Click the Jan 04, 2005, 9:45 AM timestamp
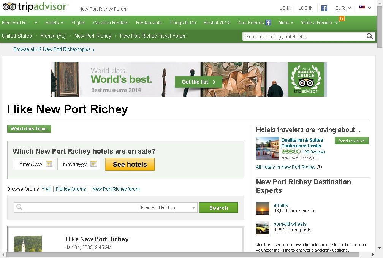 point(88,247)
